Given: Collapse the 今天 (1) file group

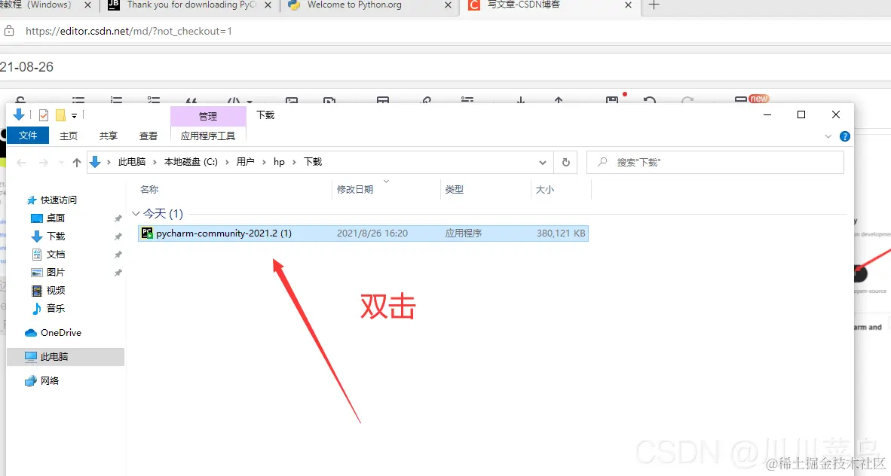Looking at the screenshot, I should tap(136, 213).
